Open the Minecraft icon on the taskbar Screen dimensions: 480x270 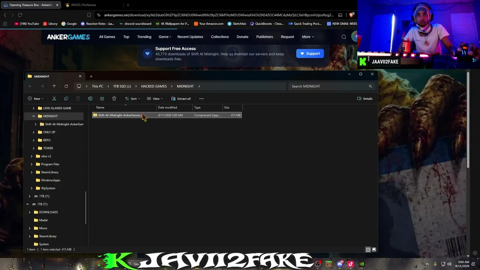point(329,264)
